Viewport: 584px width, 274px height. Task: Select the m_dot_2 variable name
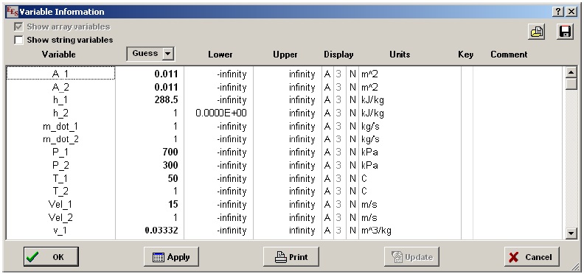(60, 139)
